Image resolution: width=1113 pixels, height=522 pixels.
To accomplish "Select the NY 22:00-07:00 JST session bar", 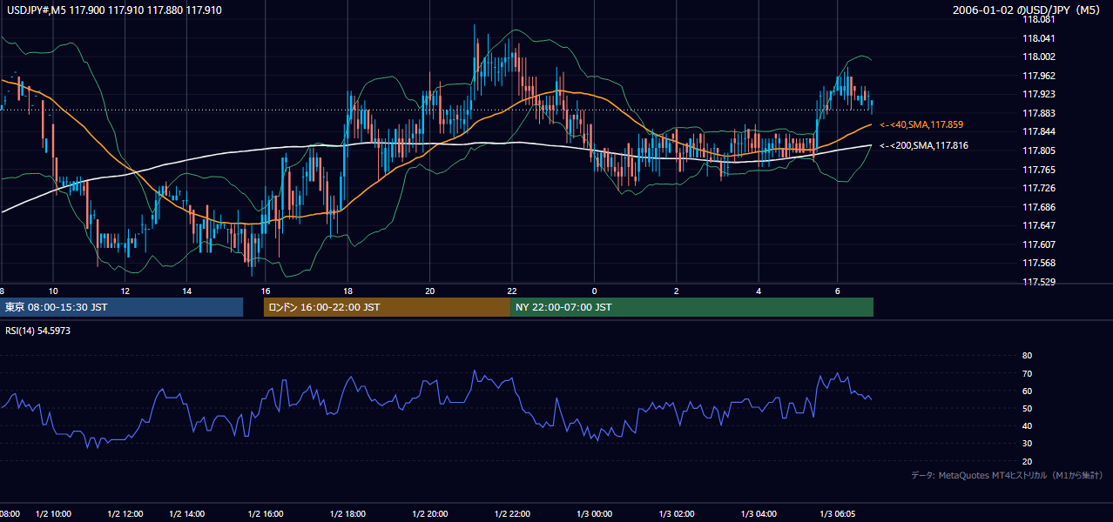I will click(x=691, y=307).
